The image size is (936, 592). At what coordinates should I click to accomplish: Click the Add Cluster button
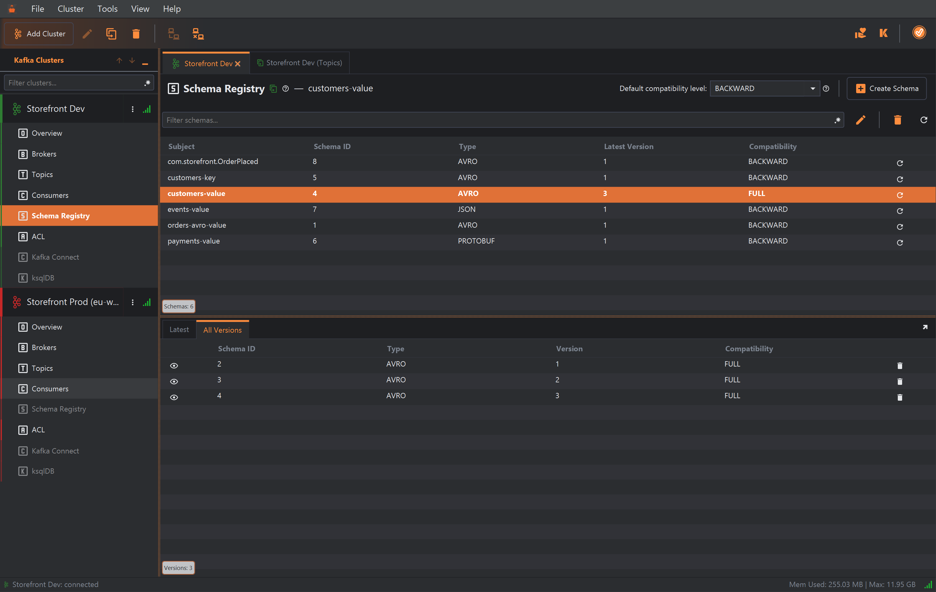click(39, 34)
